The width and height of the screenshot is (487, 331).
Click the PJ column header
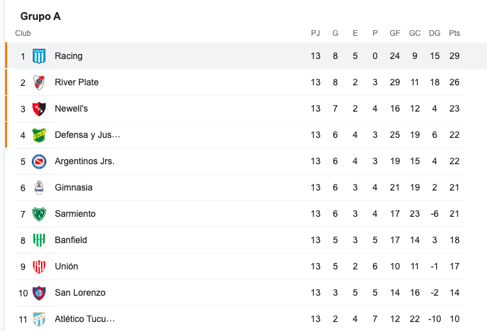[315, 33]
